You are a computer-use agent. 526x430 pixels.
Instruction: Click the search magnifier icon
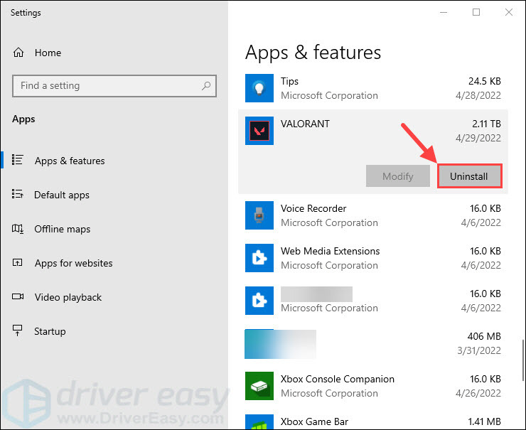pos(206,86)
